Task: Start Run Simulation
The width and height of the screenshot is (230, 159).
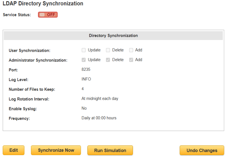Action: (x=110, y=150)
